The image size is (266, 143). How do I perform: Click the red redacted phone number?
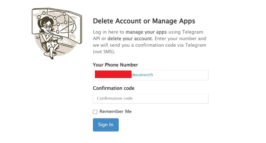pyautogui.click(x=113, y=75)
